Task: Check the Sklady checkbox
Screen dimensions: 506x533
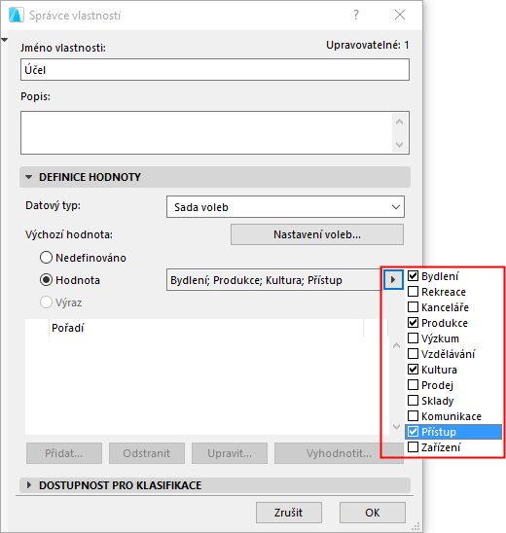Action: [413, 401]
